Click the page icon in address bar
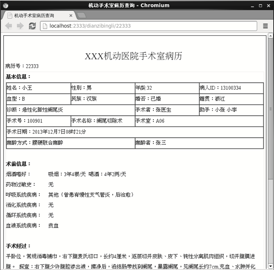 click(45, 26)
